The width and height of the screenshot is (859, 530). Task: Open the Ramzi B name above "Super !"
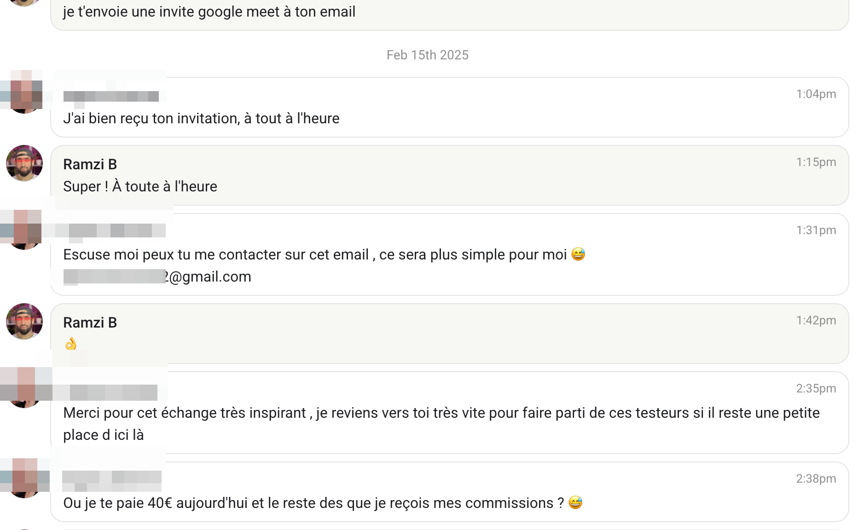coord(90,164)
